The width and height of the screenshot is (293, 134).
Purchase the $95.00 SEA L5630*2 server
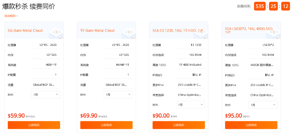click(x=251, y=125)
